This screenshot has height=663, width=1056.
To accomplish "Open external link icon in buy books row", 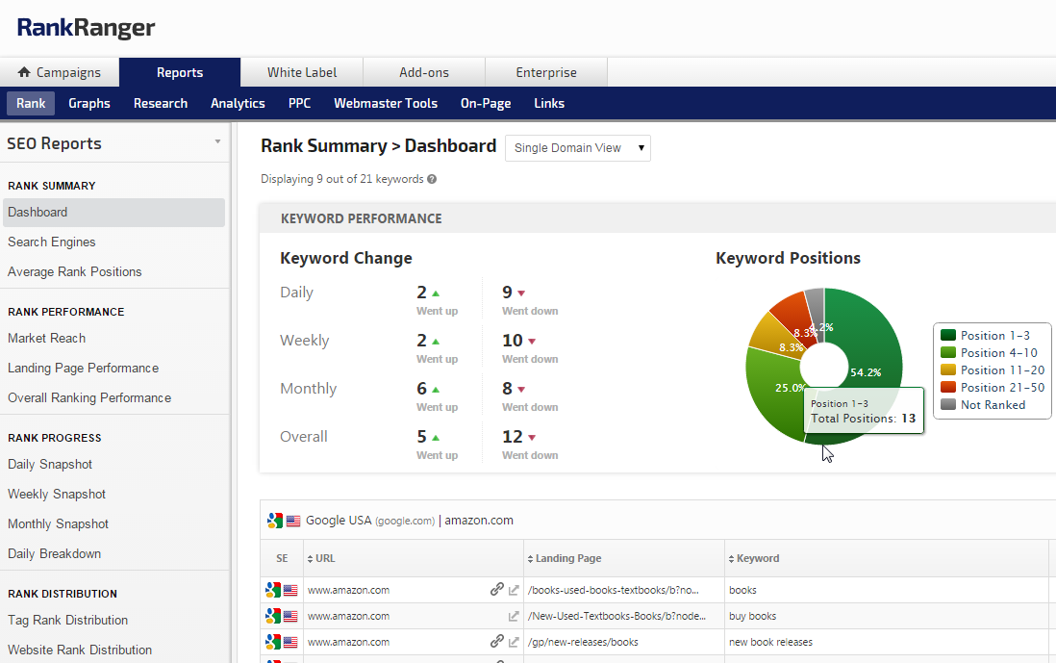I will [514, 616].
